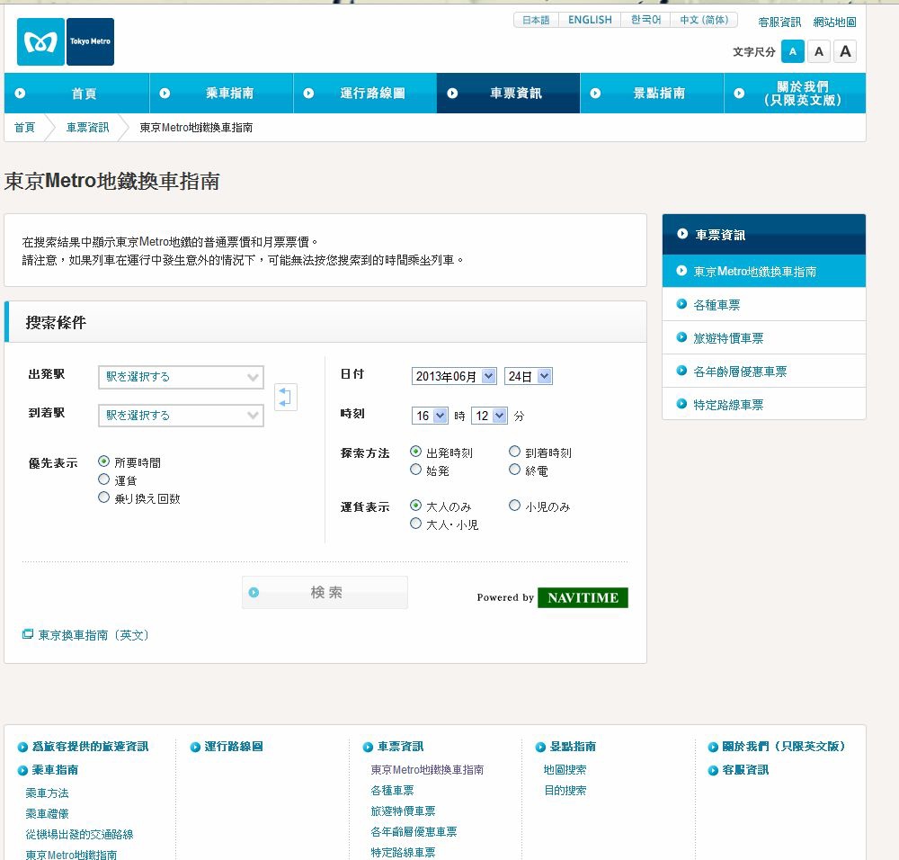This screenshot has height=860, width=899.
Task: Open the minute 12 dropdown
Action: tap(489, 416)
